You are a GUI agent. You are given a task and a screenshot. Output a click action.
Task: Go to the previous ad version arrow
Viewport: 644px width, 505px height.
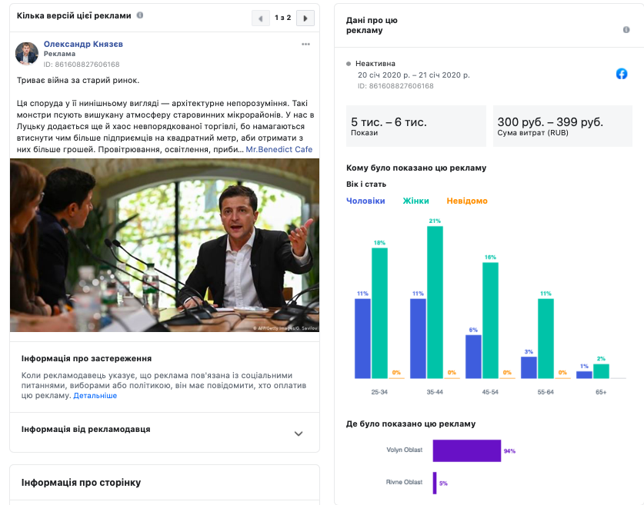click(x=262, y=18)
